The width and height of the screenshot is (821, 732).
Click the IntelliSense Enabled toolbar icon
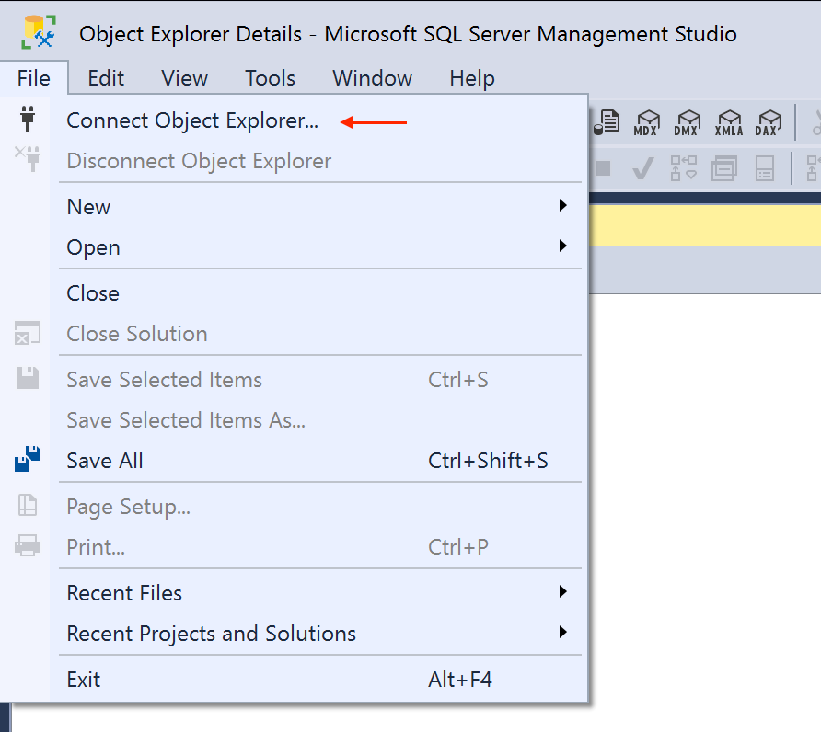tap(765, 168)
